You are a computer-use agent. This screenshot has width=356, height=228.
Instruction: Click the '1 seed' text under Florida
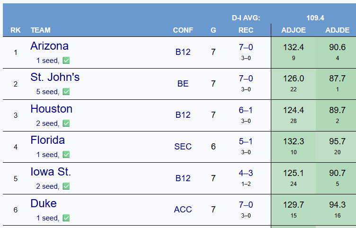[48, 155]
